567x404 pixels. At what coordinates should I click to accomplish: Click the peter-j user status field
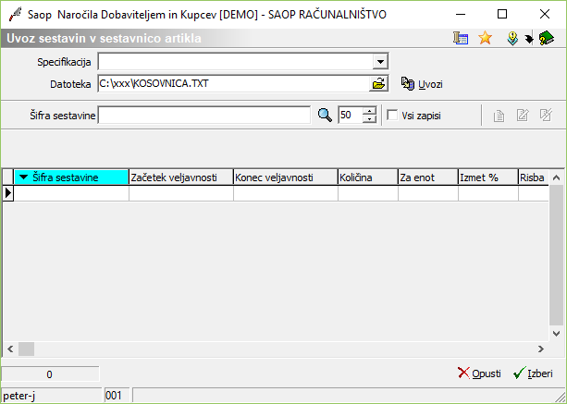click(x=52, y=396)
